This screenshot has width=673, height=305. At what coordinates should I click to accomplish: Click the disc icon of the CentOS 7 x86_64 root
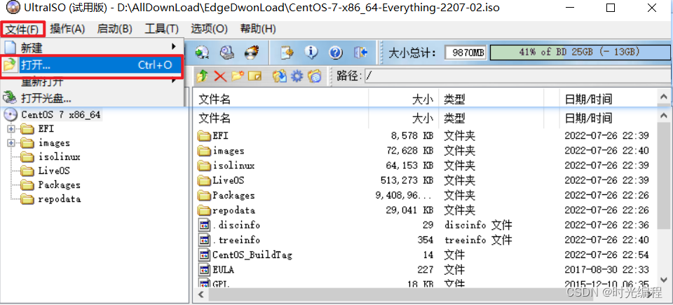click(11, 115)
